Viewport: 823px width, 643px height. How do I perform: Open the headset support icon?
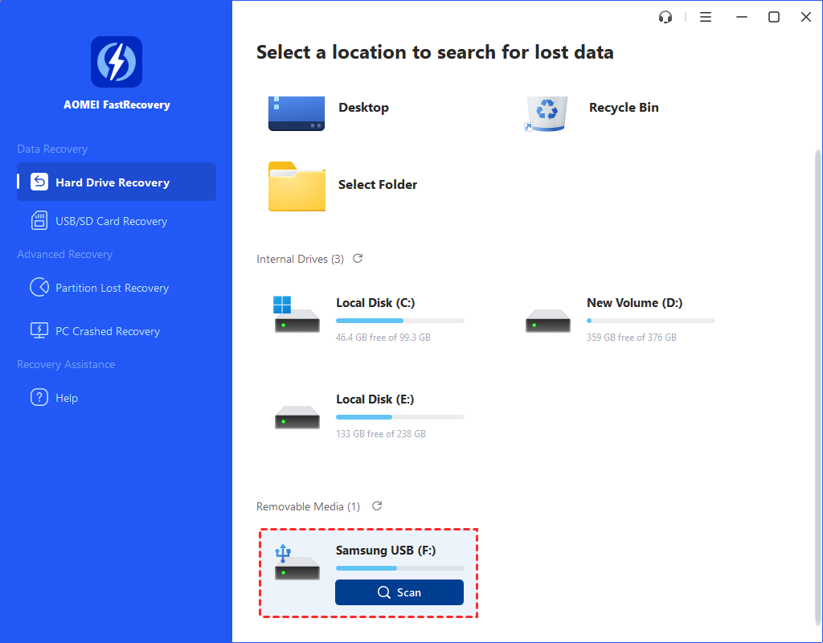tap(665, 17)
